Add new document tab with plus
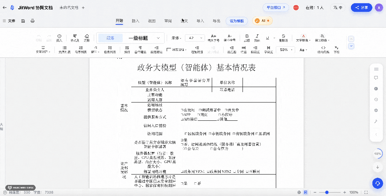The image size is (386, 196). [83, 8]
